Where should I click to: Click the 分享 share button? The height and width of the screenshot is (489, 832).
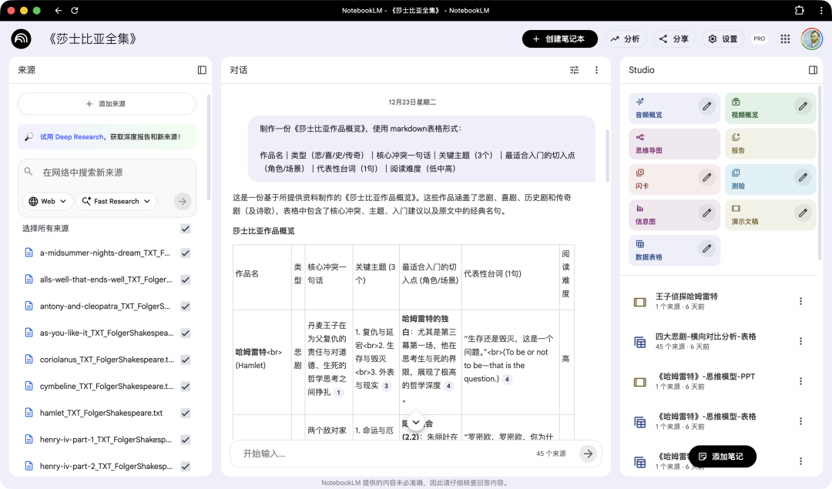click(674, 39)
